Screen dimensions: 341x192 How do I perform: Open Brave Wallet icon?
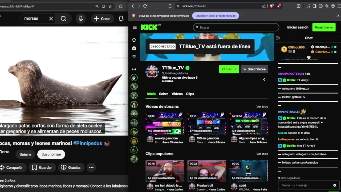pyautogui.click(x=321, y=6)
